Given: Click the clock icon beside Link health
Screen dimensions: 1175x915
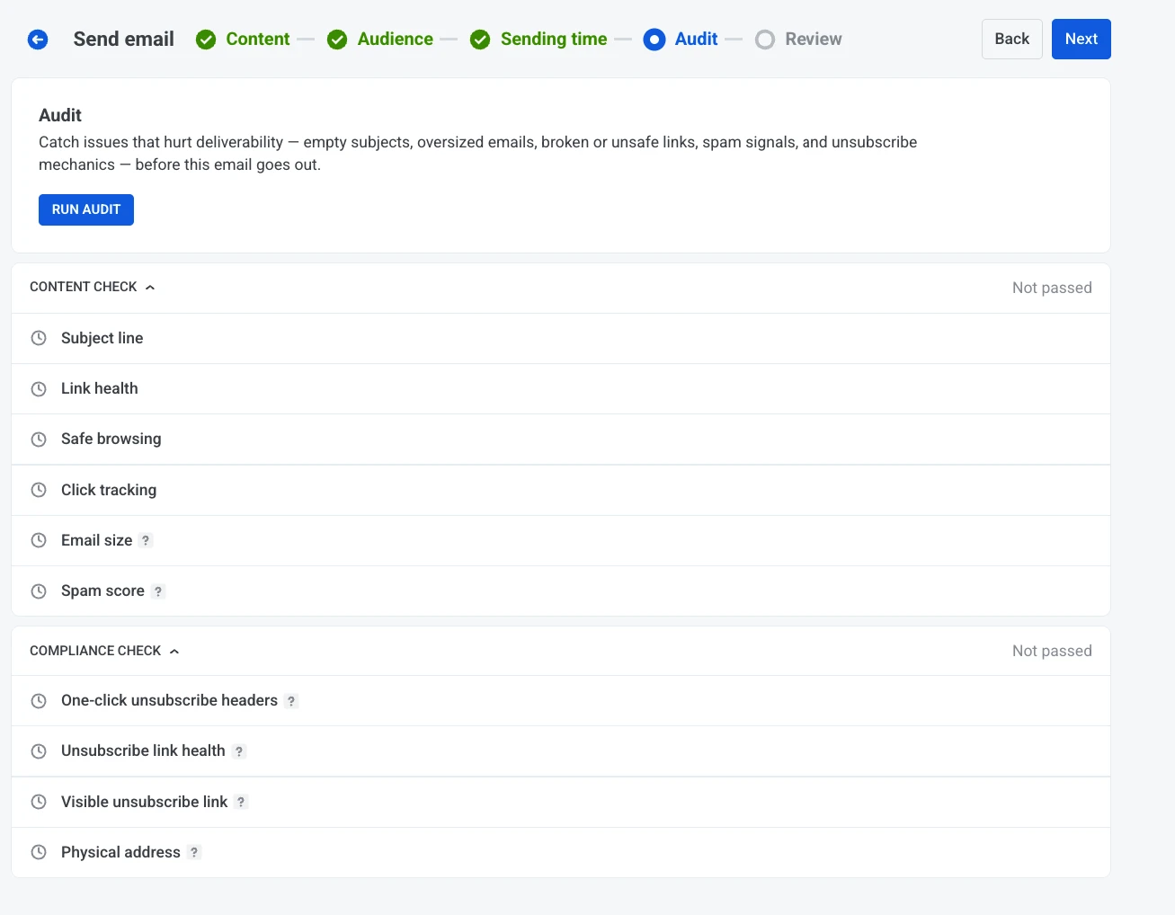Looking at the screenshot, I should (39, 389).
